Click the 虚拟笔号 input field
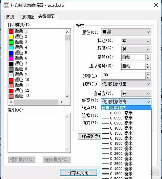 (x=134, y=66)
